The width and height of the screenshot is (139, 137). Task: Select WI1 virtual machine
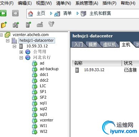pyautogui.click(x=43, y=126)
